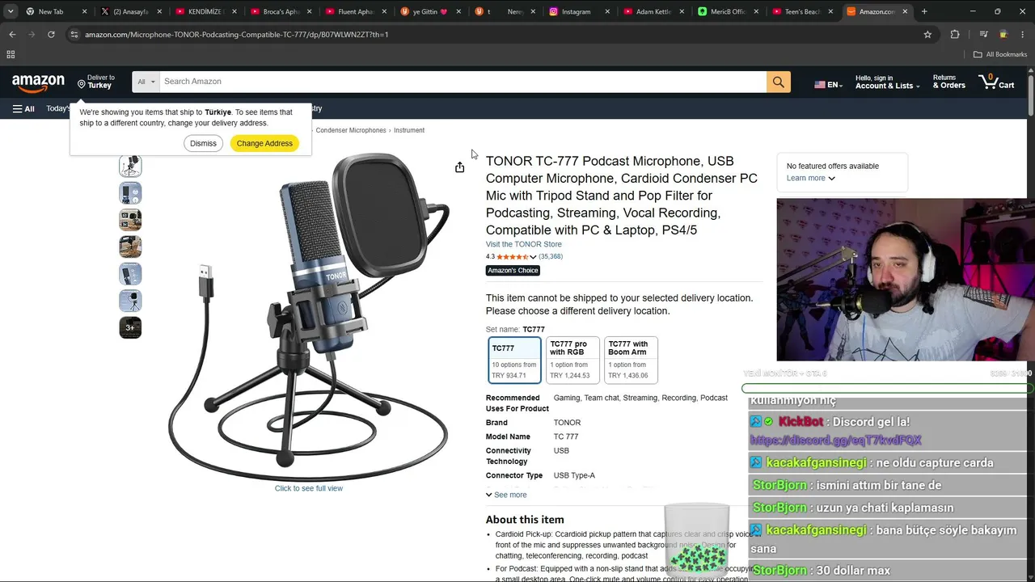
Task: Select the sixth product thumbnail image
Action: pos(130,300)
